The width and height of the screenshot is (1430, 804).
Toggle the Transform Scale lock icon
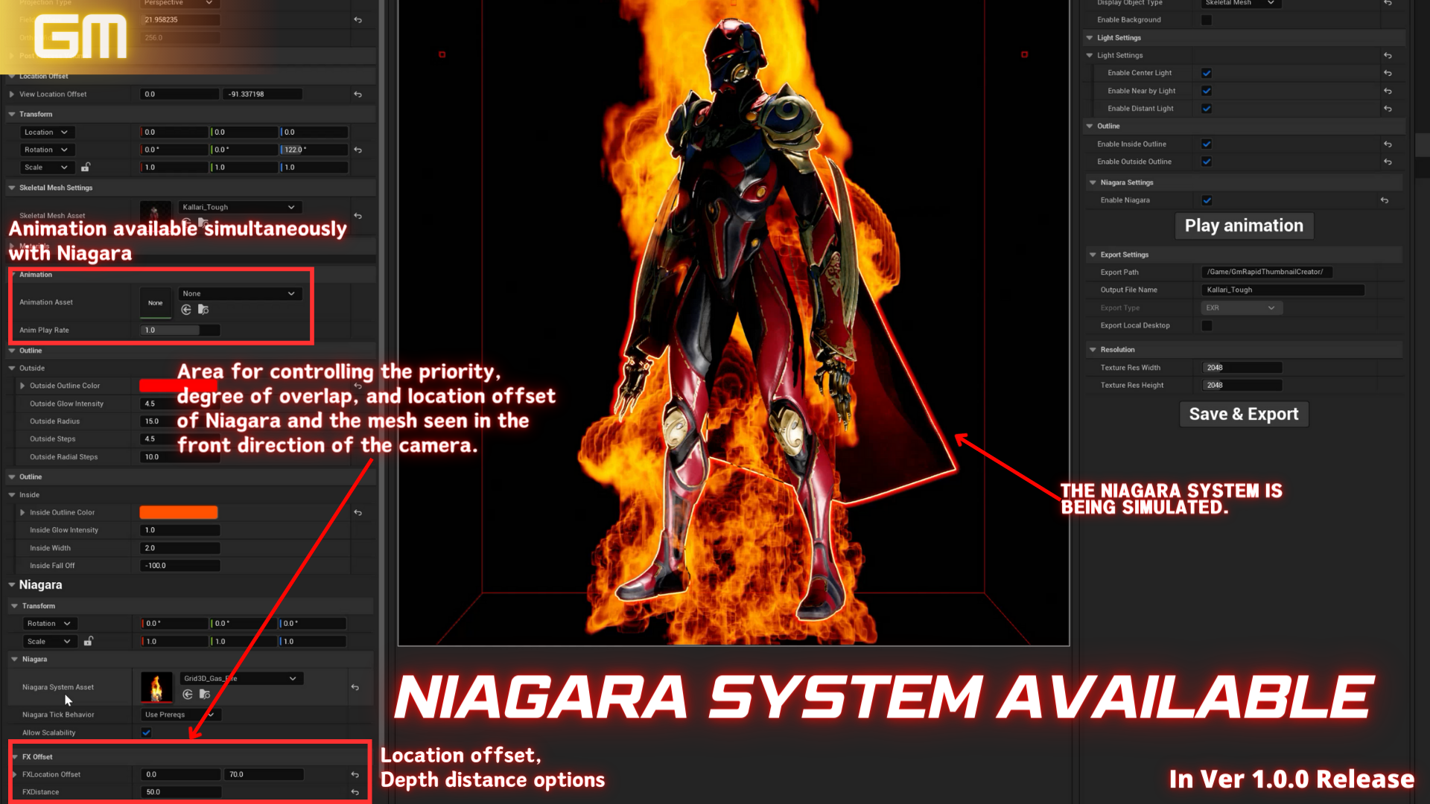tap(86, 167)
